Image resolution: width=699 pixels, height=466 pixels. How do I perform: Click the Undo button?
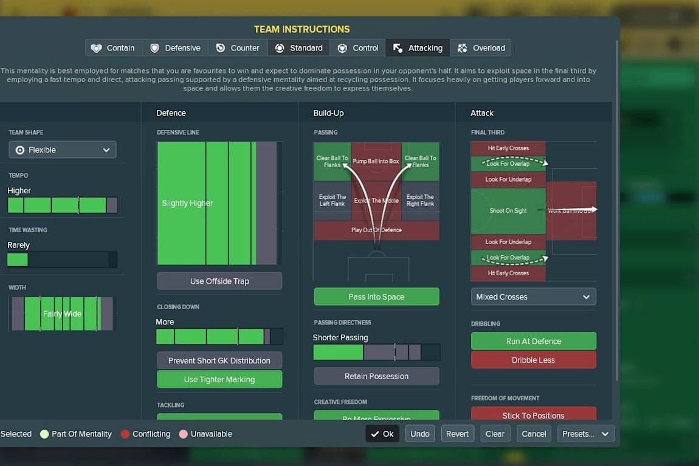click(420, 434)
